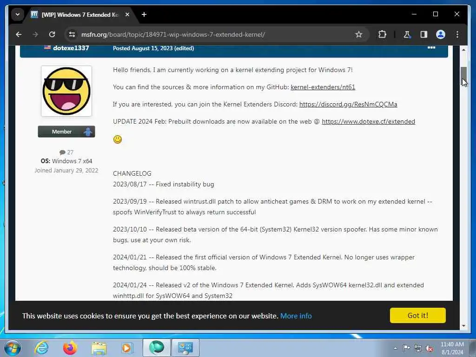Select the [WIP] Windows 7 Extended Kernel tab

point(79,14)
